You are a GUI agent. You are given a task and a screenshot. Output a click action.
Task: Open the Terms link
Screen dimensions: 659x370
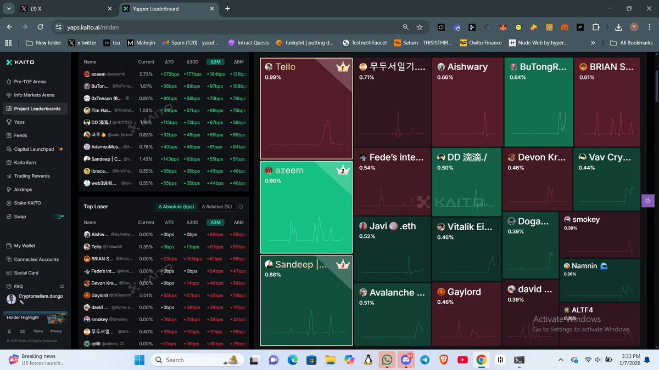click(38, 331)
